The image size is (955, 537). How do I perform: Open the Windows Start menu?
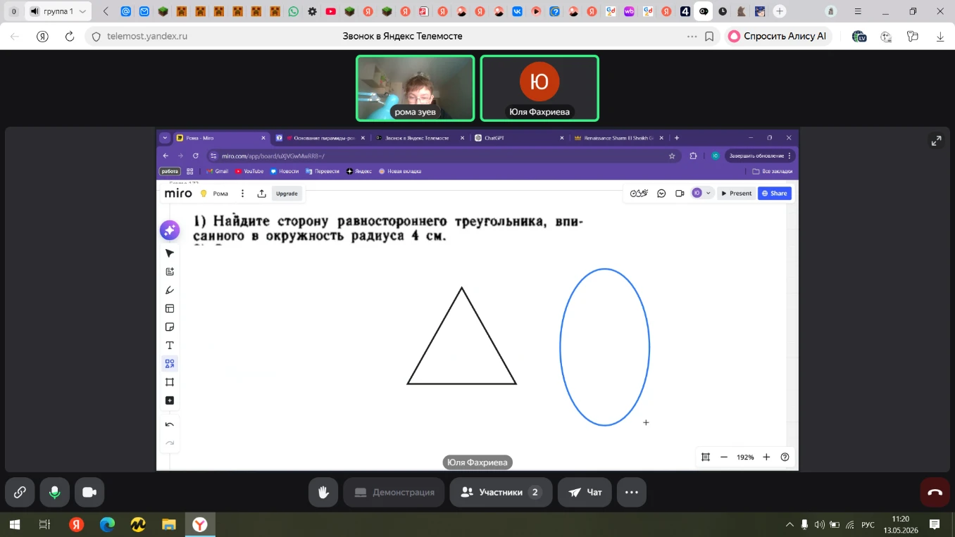(14, 524)
